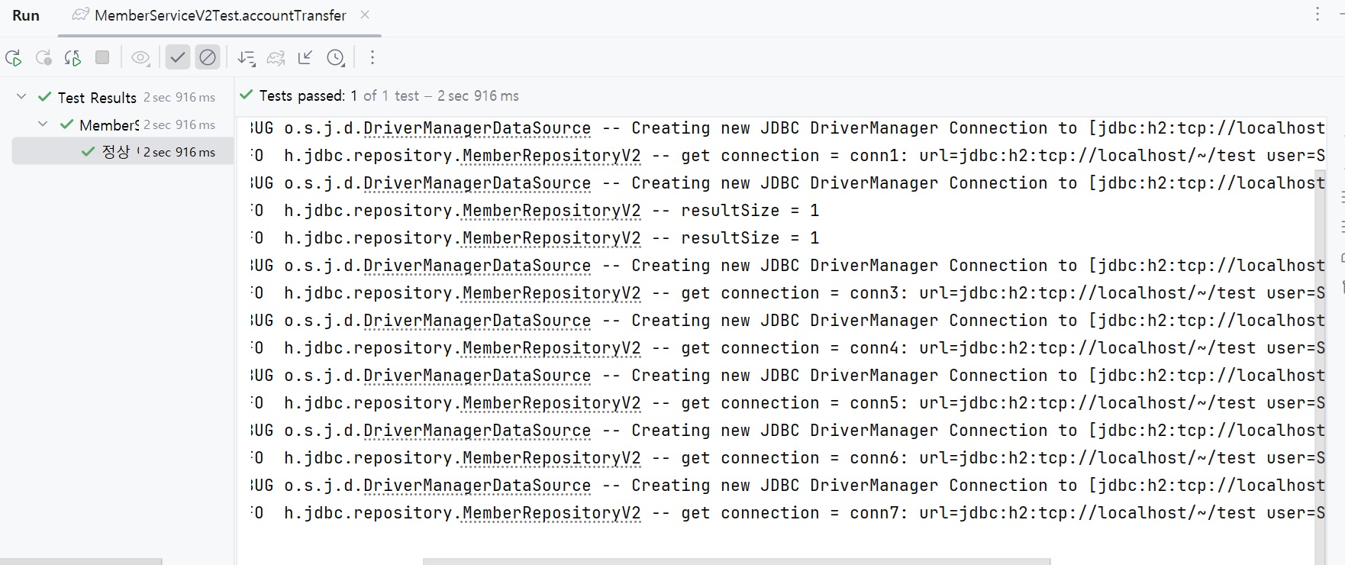Click the console horizontal scrollbar
1345x565 pixels.
tap(736, 561)
